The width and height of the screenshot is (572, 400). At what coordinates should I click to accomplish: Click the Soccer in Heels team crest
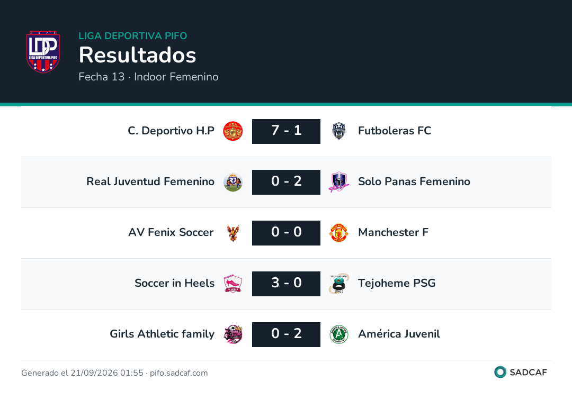pos(233,284)
